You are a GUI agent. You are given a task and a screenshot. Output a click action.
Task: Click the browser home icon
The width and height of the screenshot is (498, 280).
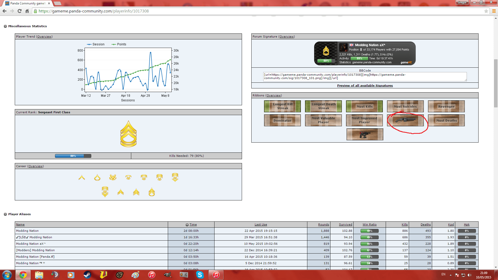27,11
